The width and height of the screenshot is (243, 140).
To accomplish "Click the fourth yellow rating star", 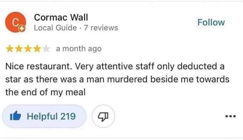I will [x=37, y=49].
